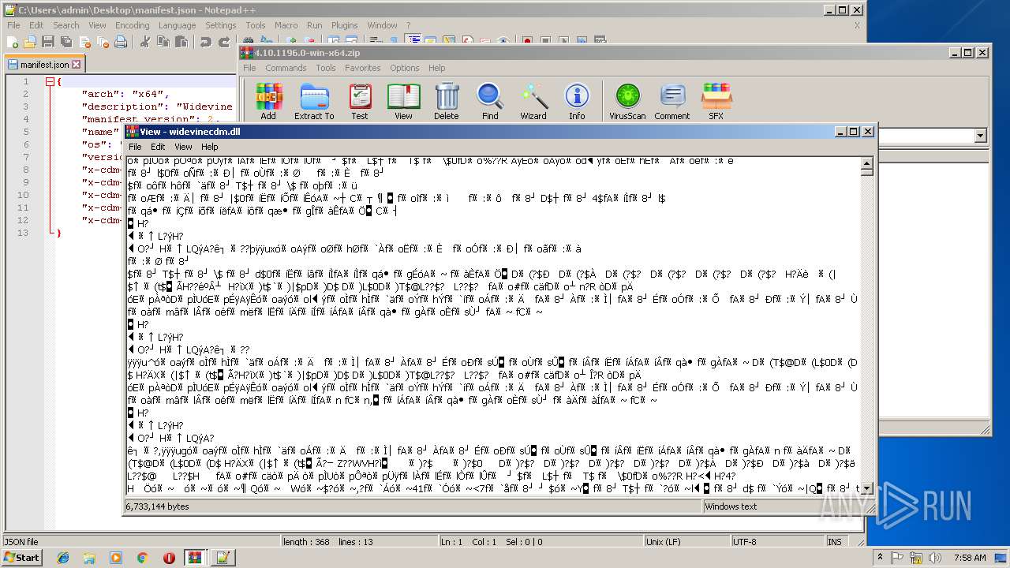Image resolution: width=1010 pixels, height=568 pixels.
Task: Click the Save icon in Notepad++ toolbar
Action: click(47, 42)
